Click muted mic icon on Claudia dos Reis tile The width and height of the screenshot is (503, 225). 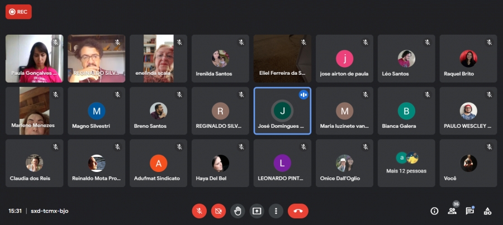55,147
